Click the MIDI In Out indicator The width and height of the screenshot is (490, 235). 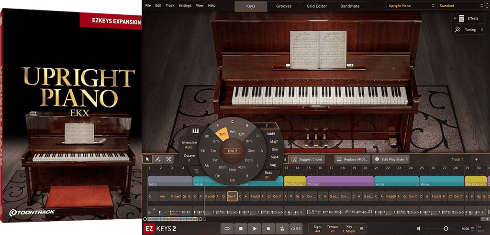(x=480, y=229)
